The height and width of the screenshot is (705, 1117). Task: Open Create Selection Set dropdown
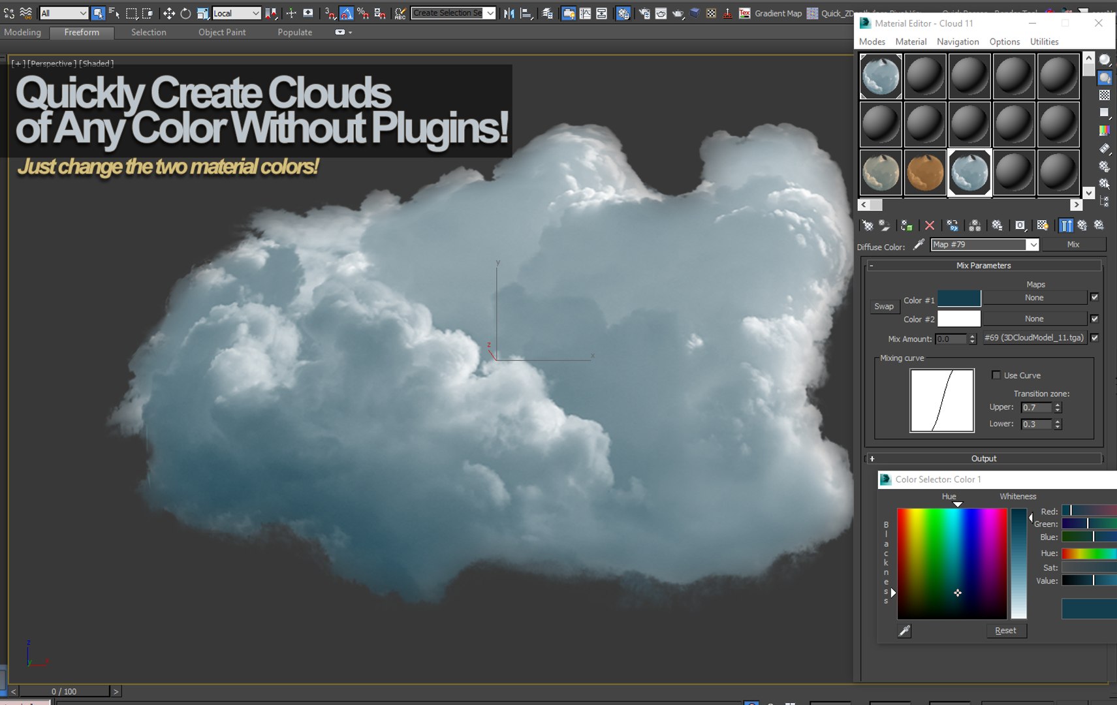(x=490, y=13)
